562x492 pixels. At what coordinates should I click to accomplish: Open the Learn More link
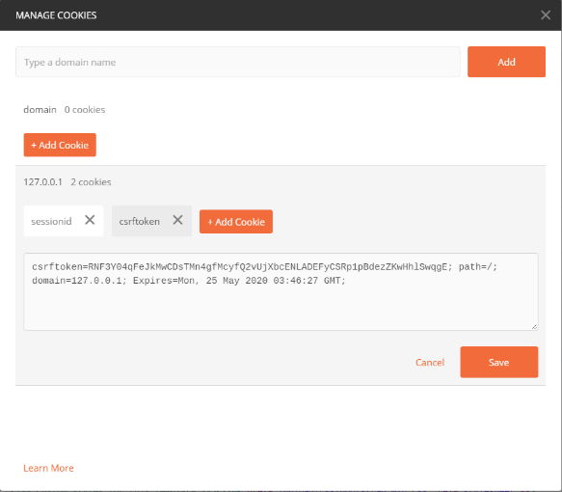48,468
